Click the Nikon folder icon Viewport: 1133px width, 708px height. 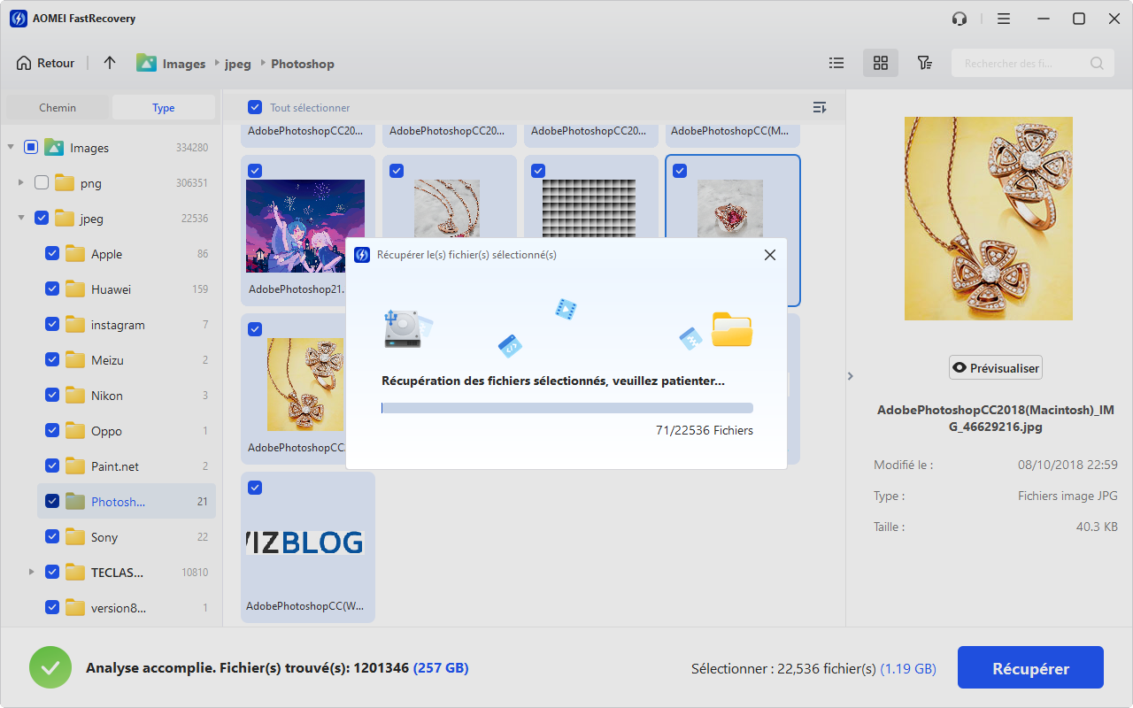75,396
